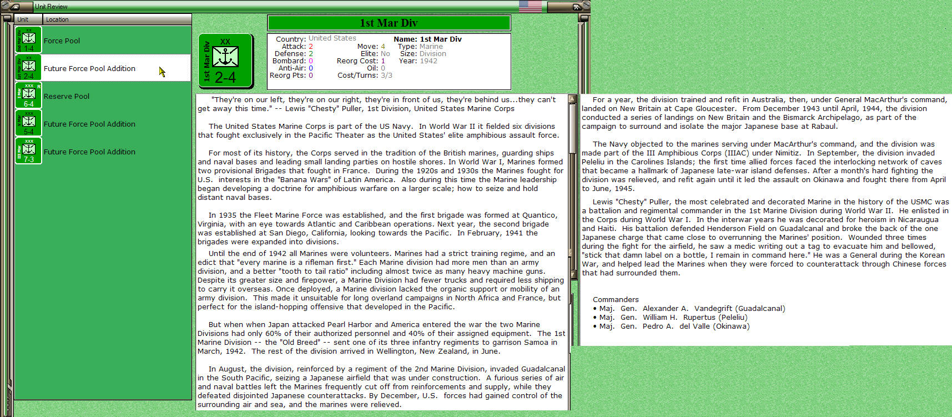
Task: Click the Country: United States value
Action: [333, 38]
